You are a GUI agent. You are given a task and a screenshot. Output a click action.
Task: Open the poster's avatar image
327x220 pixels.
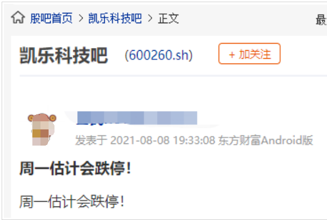42,129
